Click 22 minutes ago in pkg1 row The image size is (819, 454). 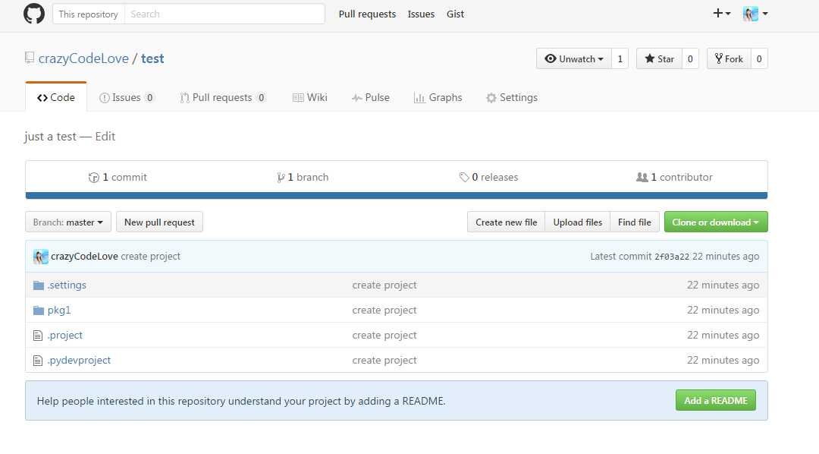pyautogui.click(x=723, y=311)
